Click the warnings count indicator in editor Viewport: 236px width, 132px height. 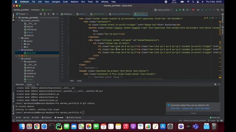pos(206,18)
